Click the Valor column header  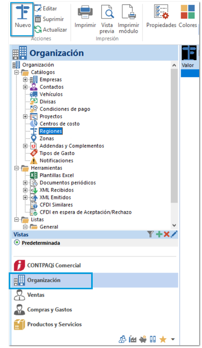point(188,66)
